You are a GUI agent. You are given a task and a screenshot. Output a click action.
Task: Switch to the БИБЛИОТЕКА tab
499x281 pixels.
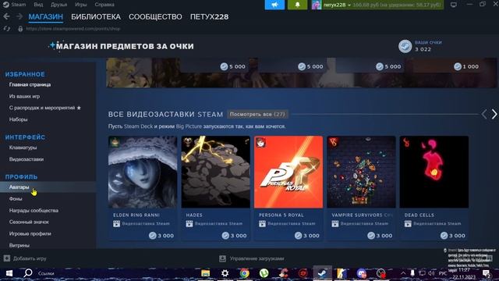[96, 16]
